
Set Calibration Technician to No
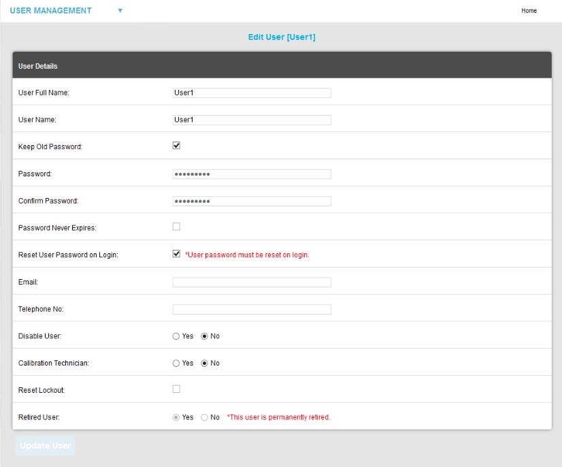point(204,364)
